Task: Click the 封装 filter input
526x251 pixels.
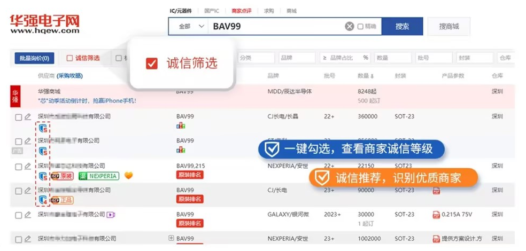Action: 475,58
